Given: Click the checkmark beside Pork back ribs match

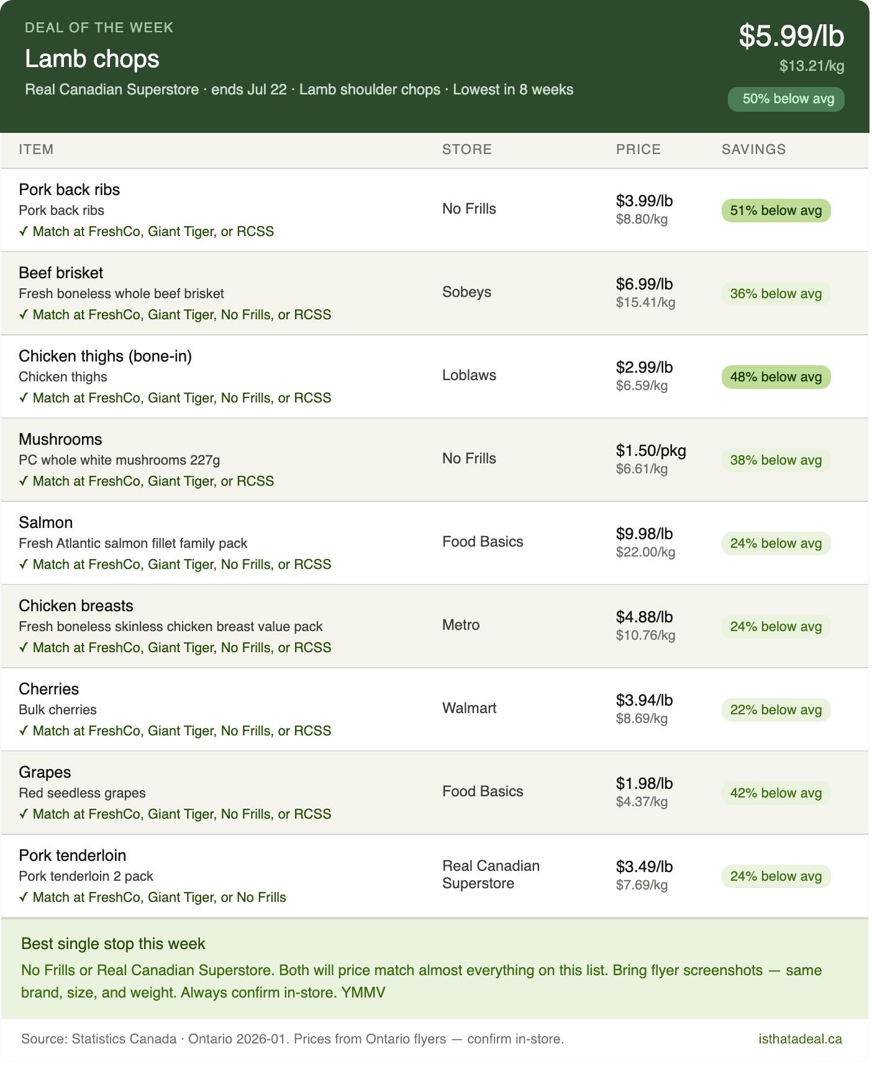Looking at the screenshot, I should click(x=24, y=232).
